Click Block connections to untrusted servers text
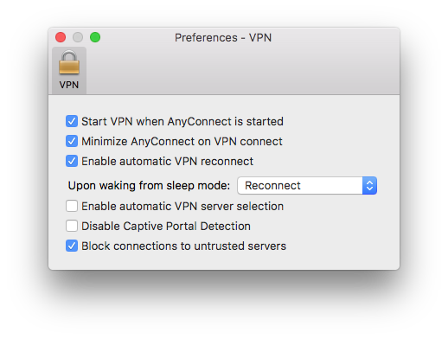448x339 pixels. 183,246
